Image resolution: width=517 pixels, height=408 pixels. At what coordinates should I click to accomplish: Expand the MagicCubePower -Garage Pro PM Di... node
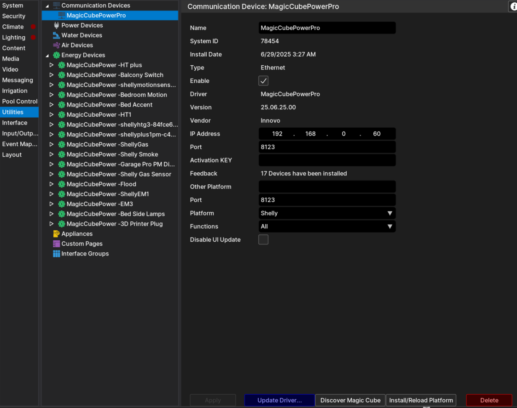click(x=52, y=164)
